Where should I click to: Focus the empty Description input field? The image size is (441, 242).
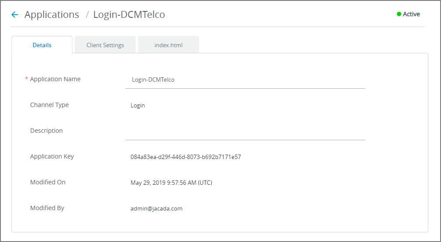(245, 131)
